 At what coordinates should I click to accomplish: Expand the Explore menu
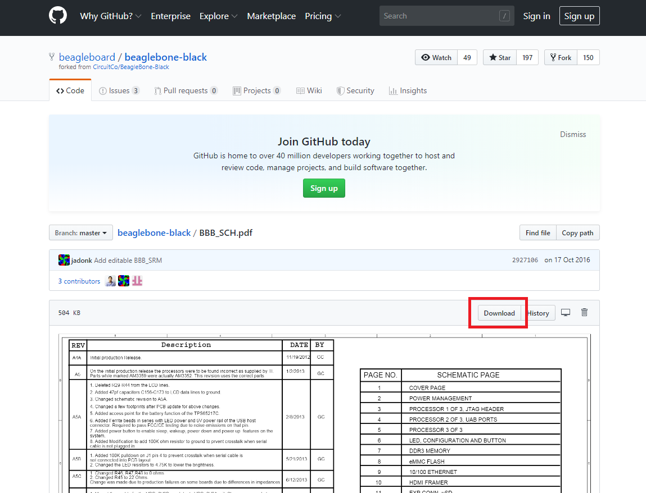click(x=218, y=16)
